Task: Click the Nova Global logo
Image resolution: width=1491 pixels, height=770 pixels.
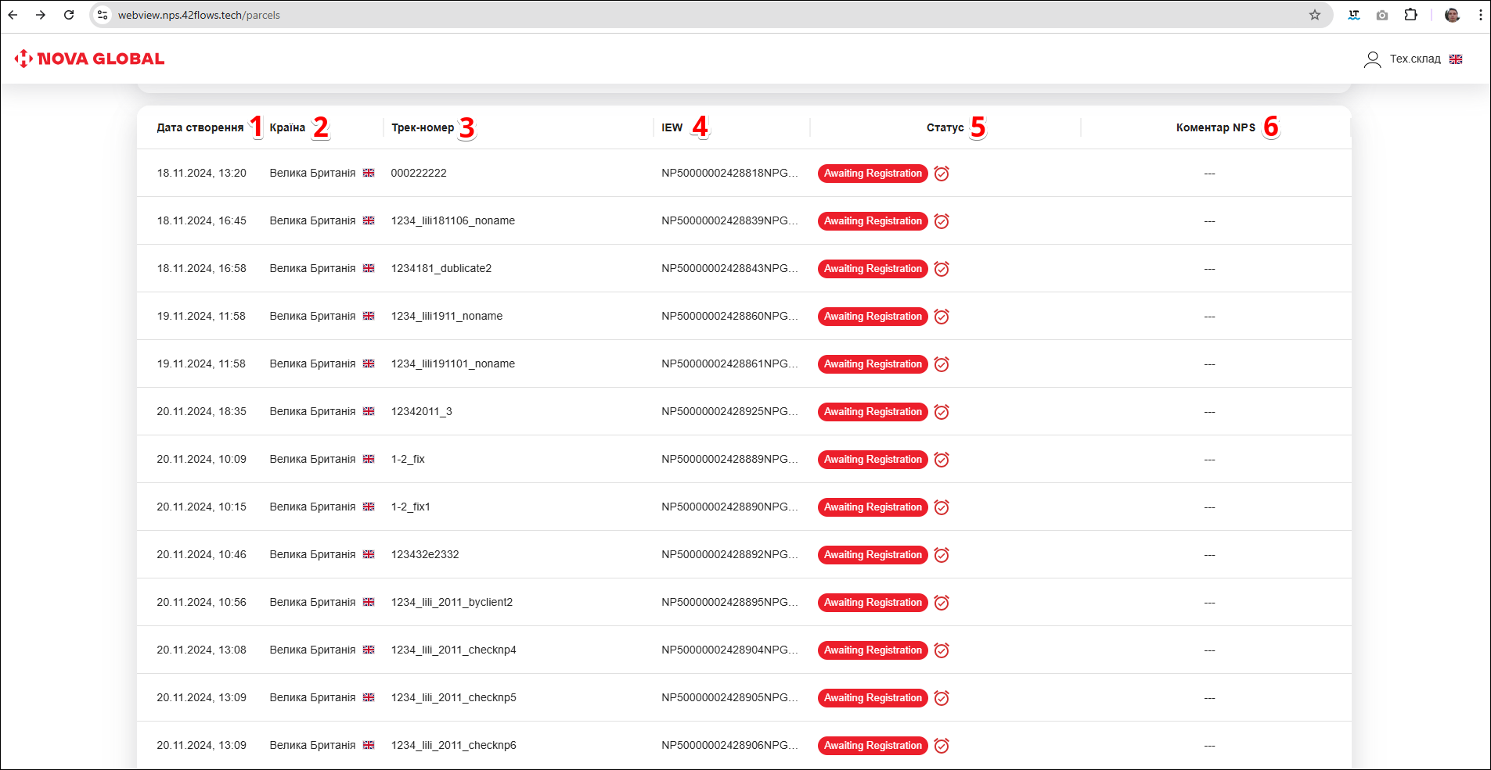Action: (x=89, y=59)
